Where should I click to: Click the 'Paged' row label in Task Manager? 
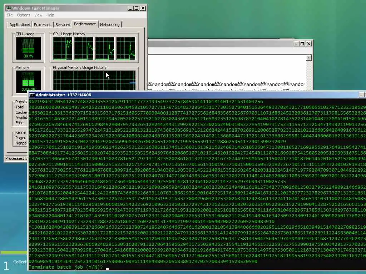click(21, 138)
